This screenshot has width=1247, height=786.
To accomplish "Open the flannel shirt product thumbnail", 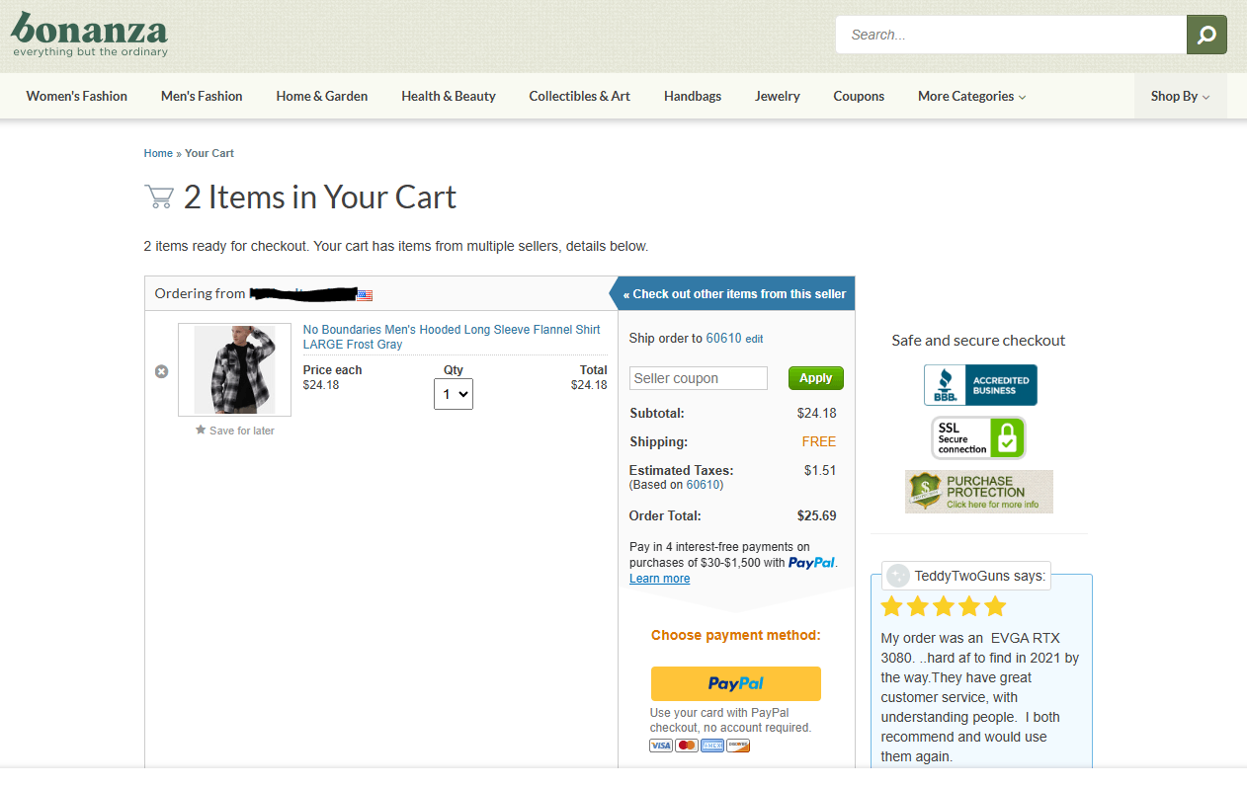I will (x=234, y=370).
